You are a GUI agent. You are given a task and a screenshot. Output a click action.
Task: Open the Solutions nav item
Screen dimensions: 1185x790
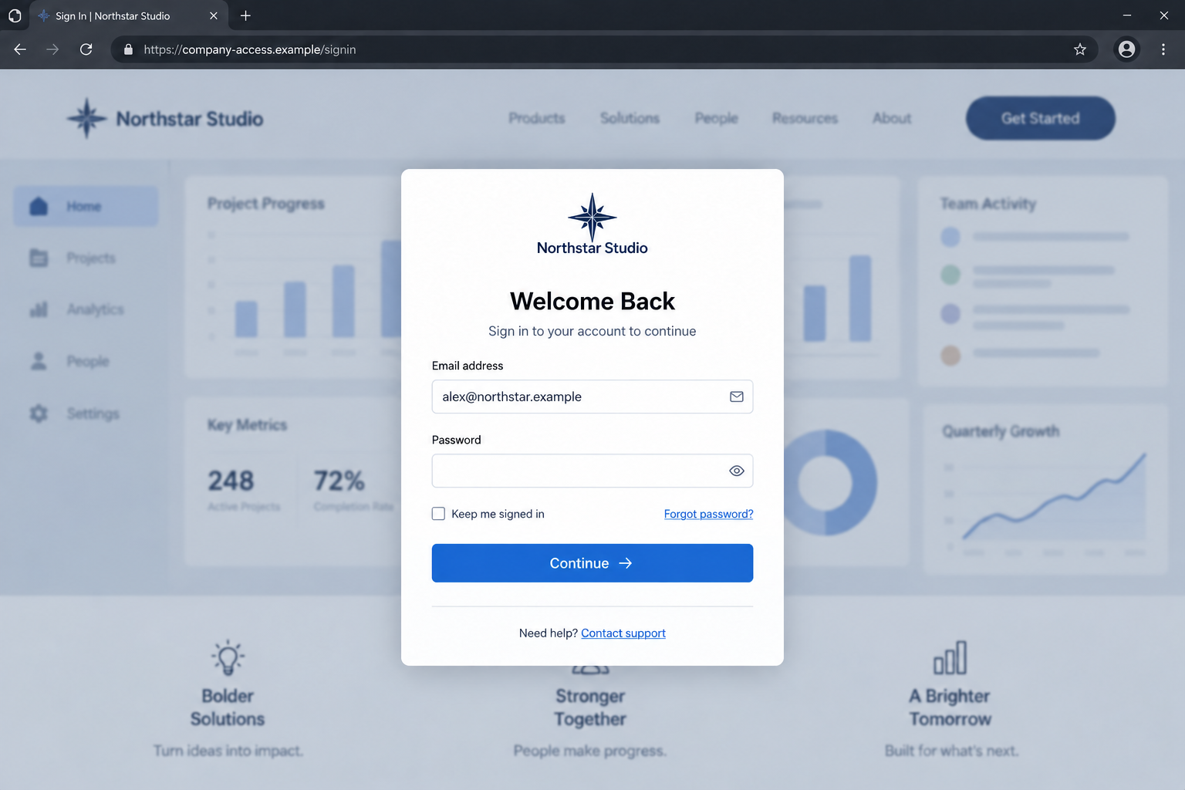[630, 118]
